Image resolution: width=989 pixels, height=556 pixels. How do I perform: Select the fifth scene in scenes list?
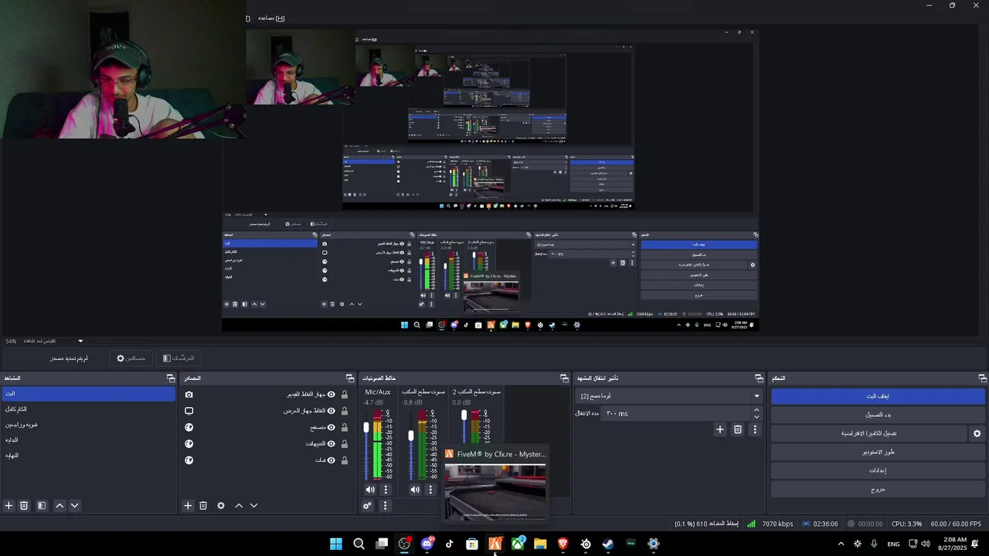pos(88,456)
